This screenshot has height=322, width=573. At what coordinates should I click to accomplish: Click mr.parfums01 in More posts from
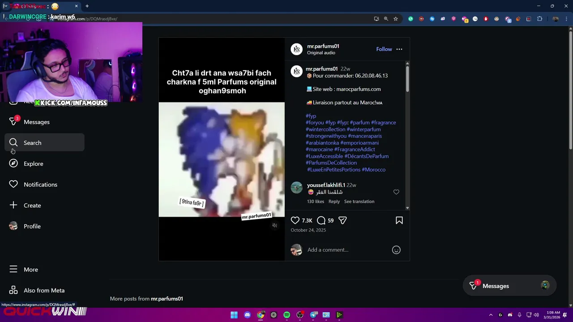coord(167,299)
